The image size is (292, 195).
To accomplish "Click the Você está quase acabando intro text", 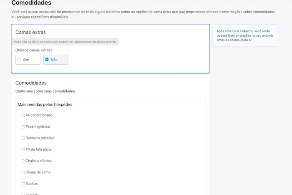I will click(143, 14).
